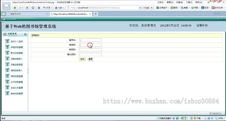Open 类别信息管理 in the sidebar

point(14,47)
